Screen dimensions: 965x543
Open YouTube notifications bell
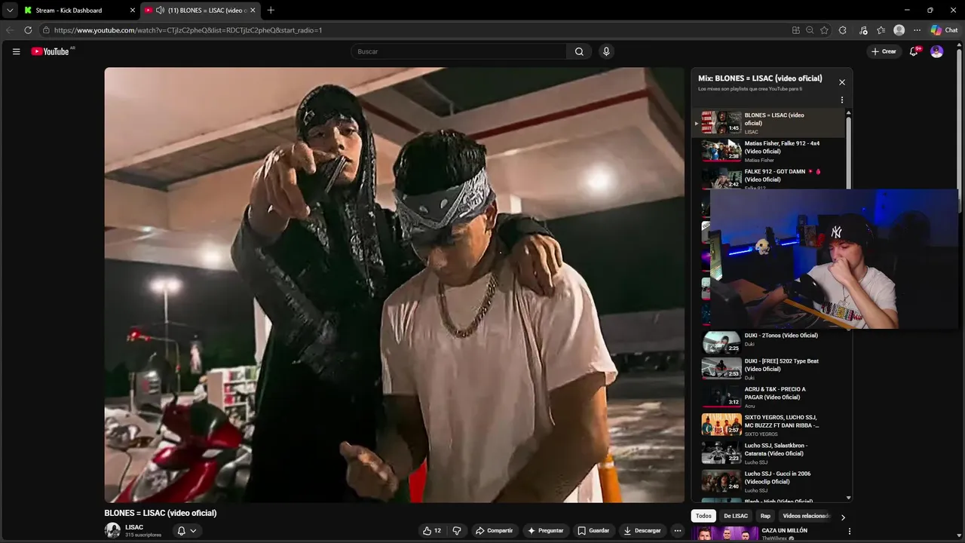pos(914,51)
